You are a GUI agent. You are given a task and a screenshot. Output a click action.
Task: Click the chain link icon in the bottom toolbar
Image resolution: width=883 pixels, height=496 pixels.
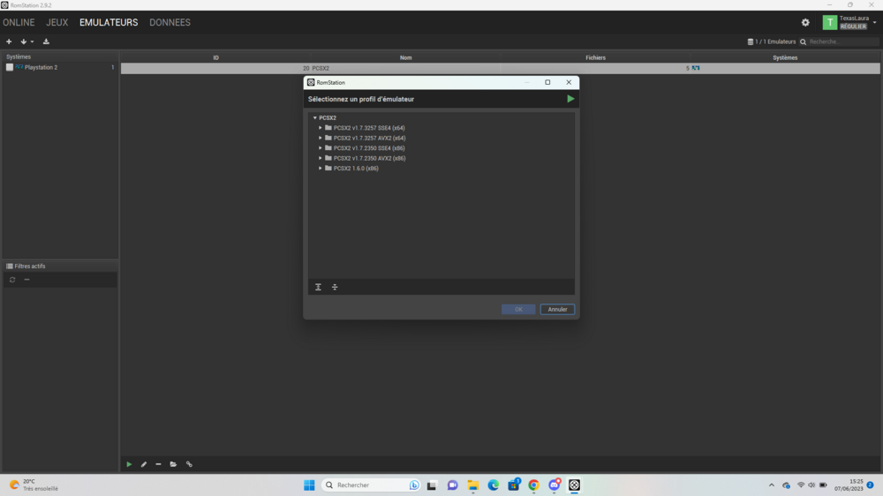click(189, 464)
